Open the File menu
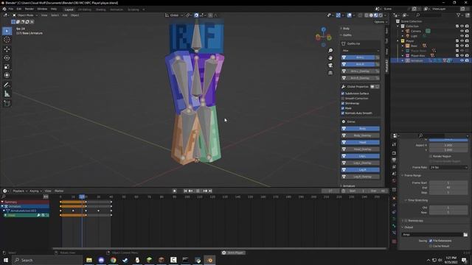 click(11, 9)
